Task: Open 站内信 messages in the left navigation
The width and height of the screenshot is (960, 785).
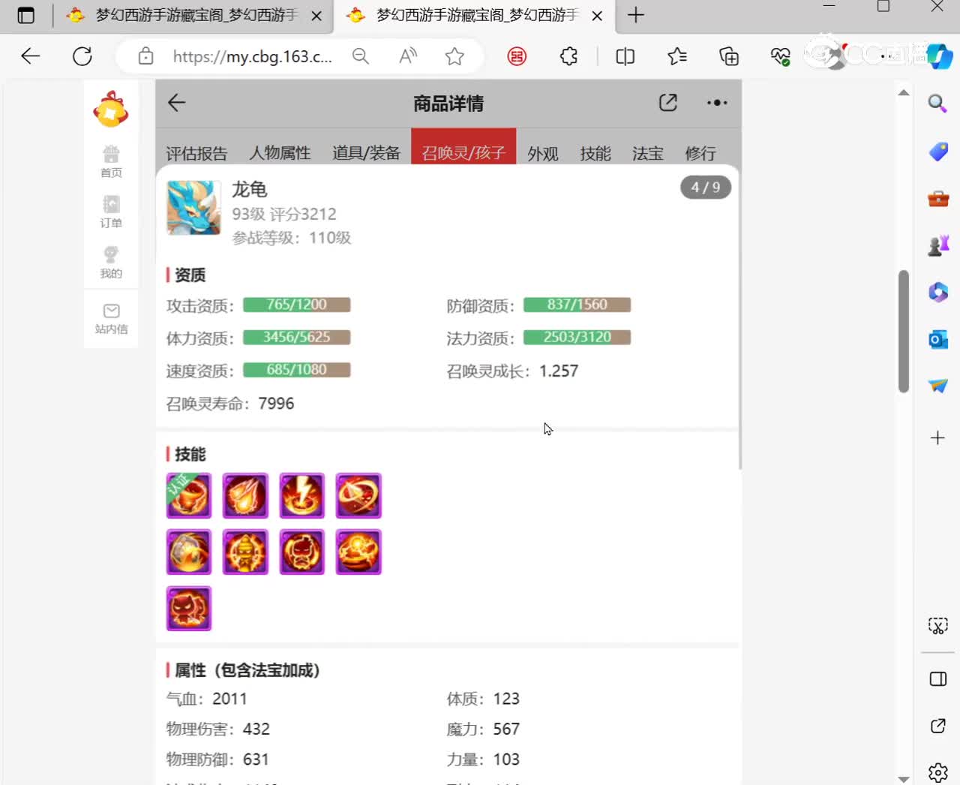Action: point(111,318)
